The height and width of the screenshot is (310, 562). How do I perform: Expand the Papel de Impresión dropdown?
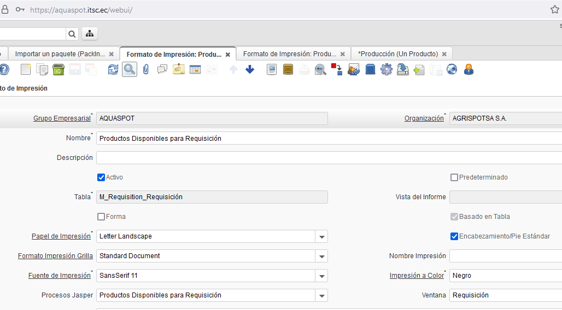tap(322, 237)
